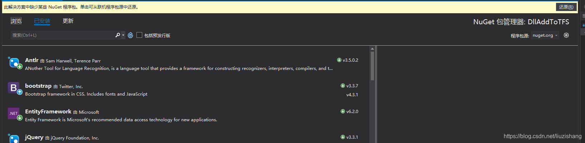Click Microsoft author text for EntityFramework
Viewport: 585px width, 143px height.
pyautogui.click(x=89, y=112)
